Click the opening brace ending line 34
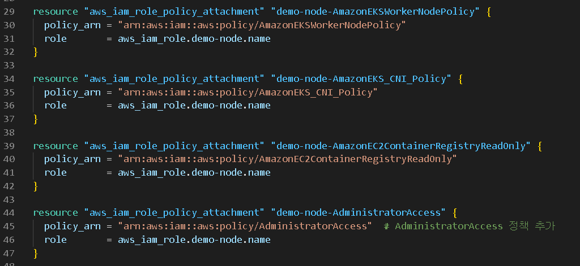 click(x=460, y=79)
